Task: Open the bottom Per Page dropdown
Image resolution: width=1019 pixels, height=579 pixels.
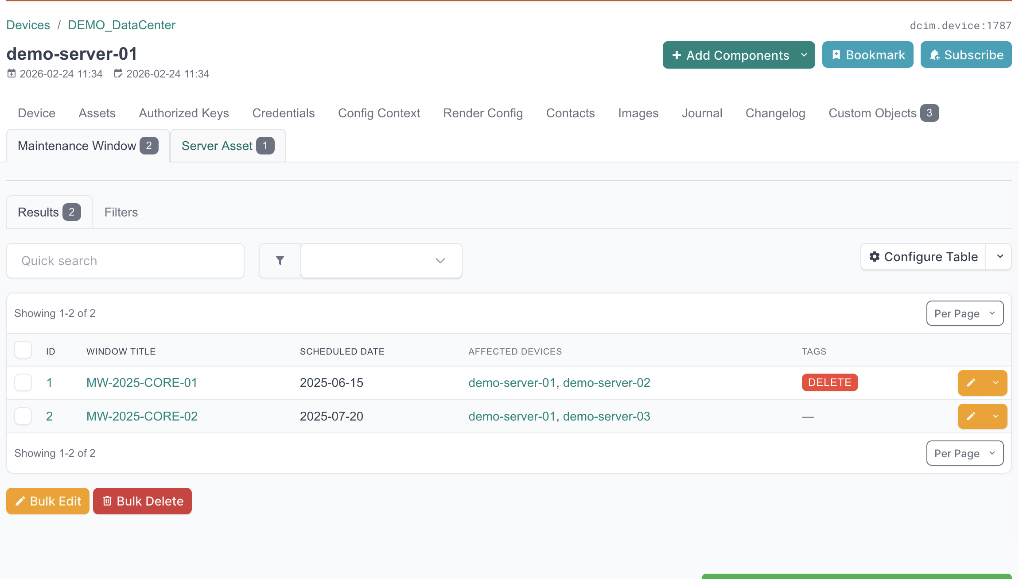Action: coord(965,453)
